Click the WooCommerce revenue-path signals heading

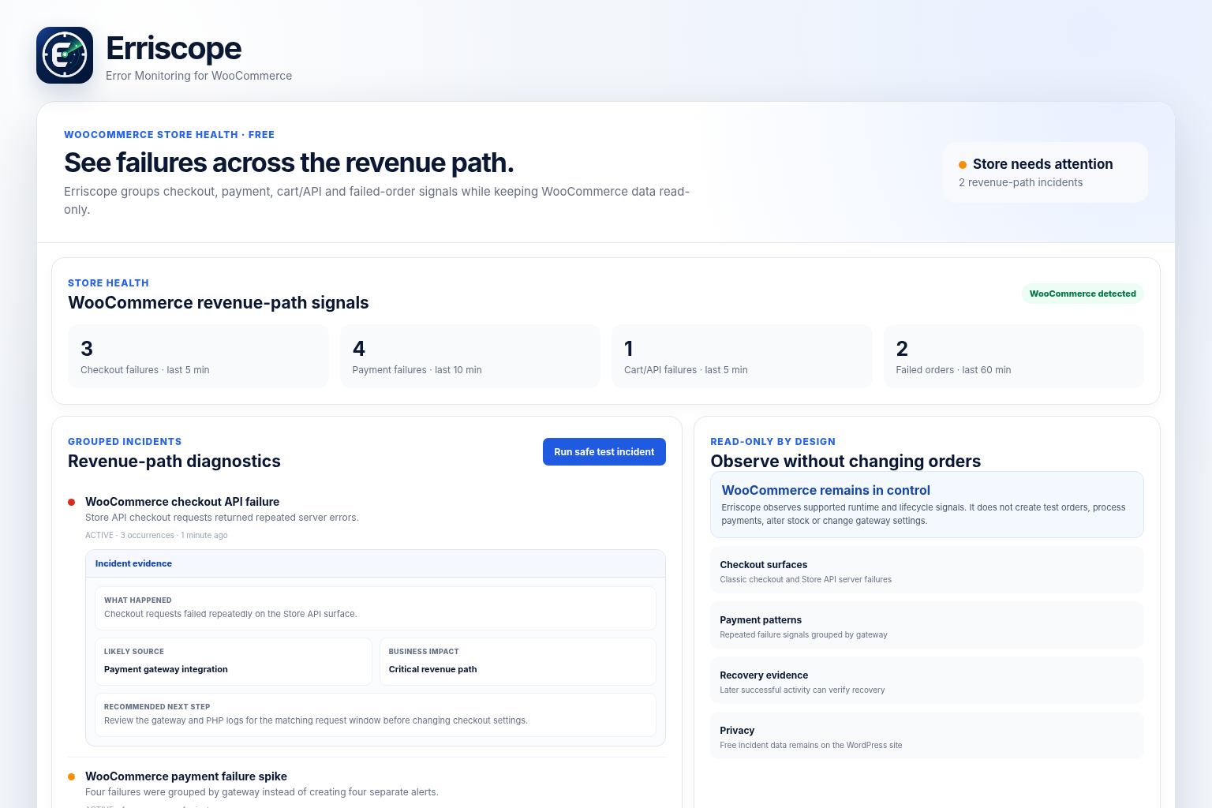tap(219, 303)
